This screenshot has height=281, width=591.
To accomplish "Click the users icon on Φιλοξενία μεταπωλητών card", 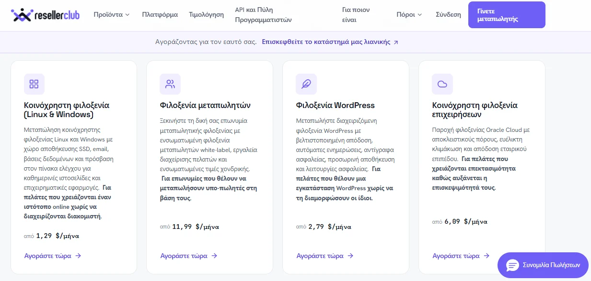I will [170, 84].
